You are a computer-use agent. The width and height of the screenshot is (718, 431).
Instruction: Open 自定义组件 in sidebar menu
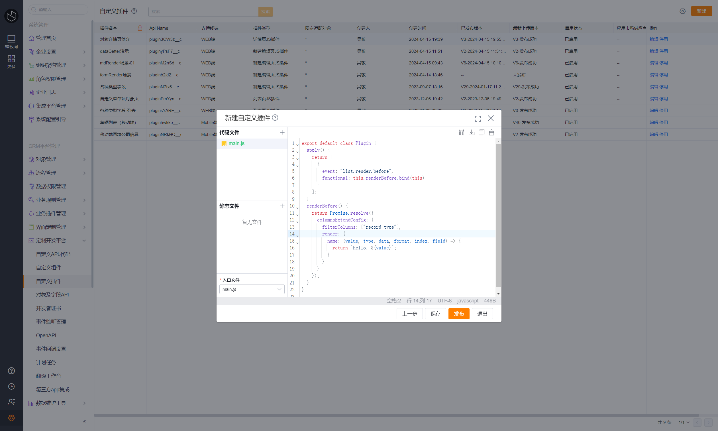(x=48, y=267)
